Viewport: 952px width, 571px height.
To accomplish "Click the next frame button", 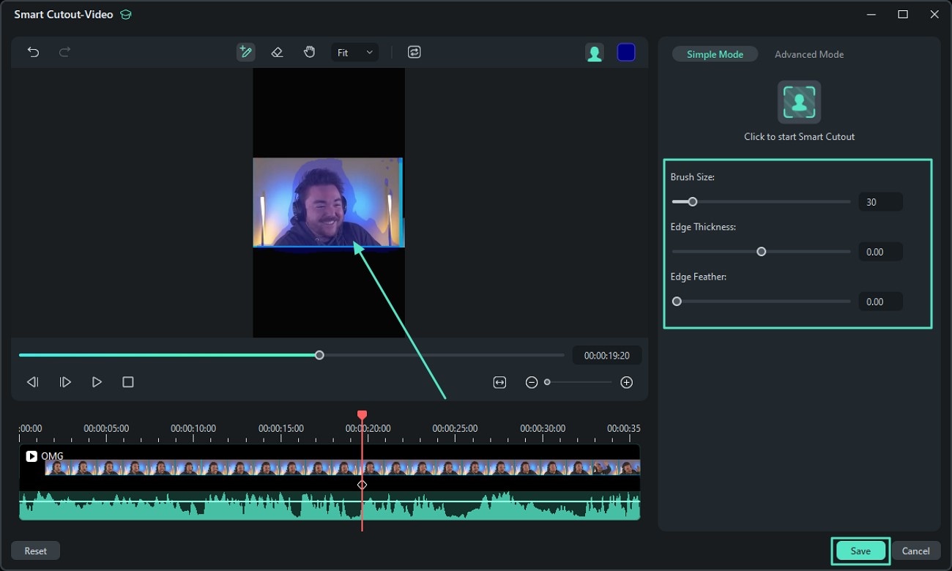I will pyautogui.click(x=65, y=382).
